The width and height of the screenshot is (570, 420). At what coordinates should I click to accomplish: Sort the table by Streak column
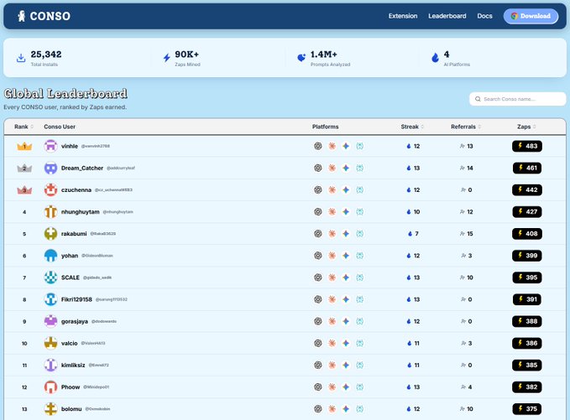coord(412,127)
